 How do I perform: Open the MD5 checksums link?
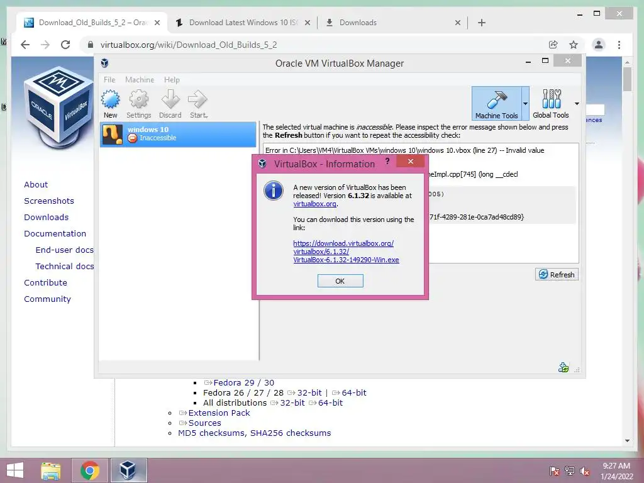(x=211, y=433)
